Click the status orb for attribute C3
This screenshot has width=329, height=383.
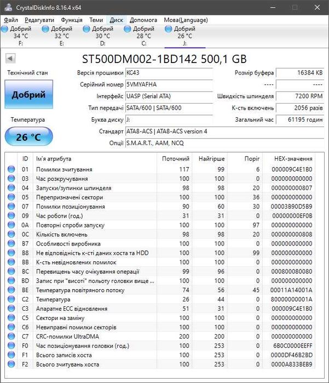point(11,308)
